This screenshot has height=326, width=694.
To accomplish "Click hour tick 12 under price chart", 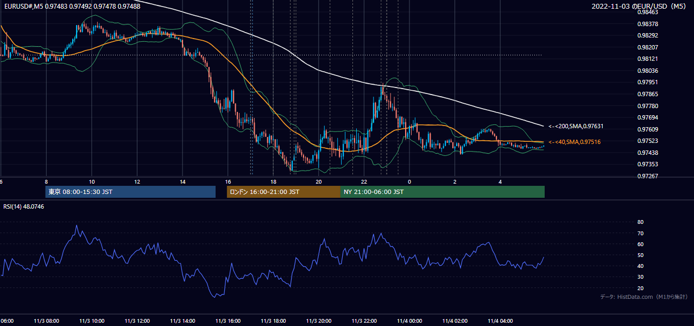I will click(x=137, y=181).
